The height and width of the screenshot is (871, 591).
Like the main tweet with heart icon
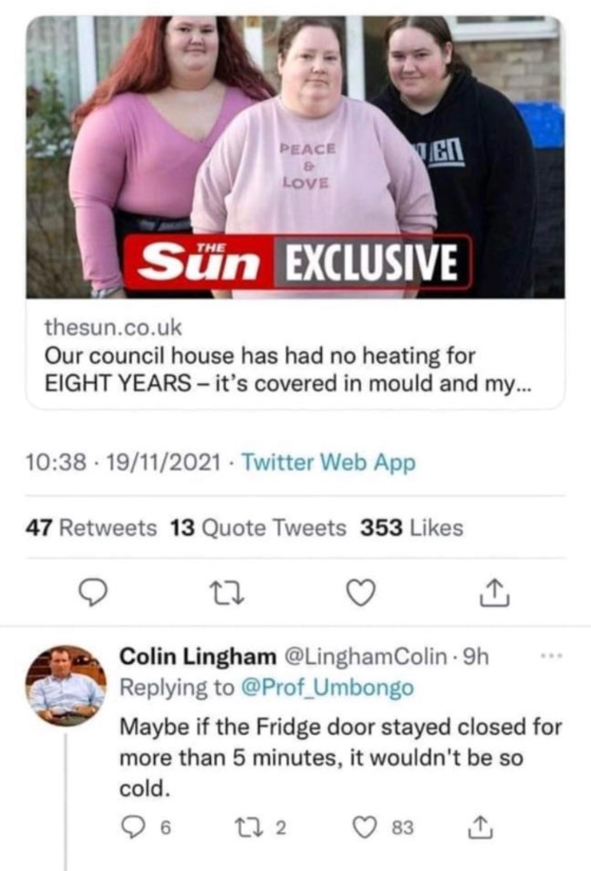coord(360,592)
